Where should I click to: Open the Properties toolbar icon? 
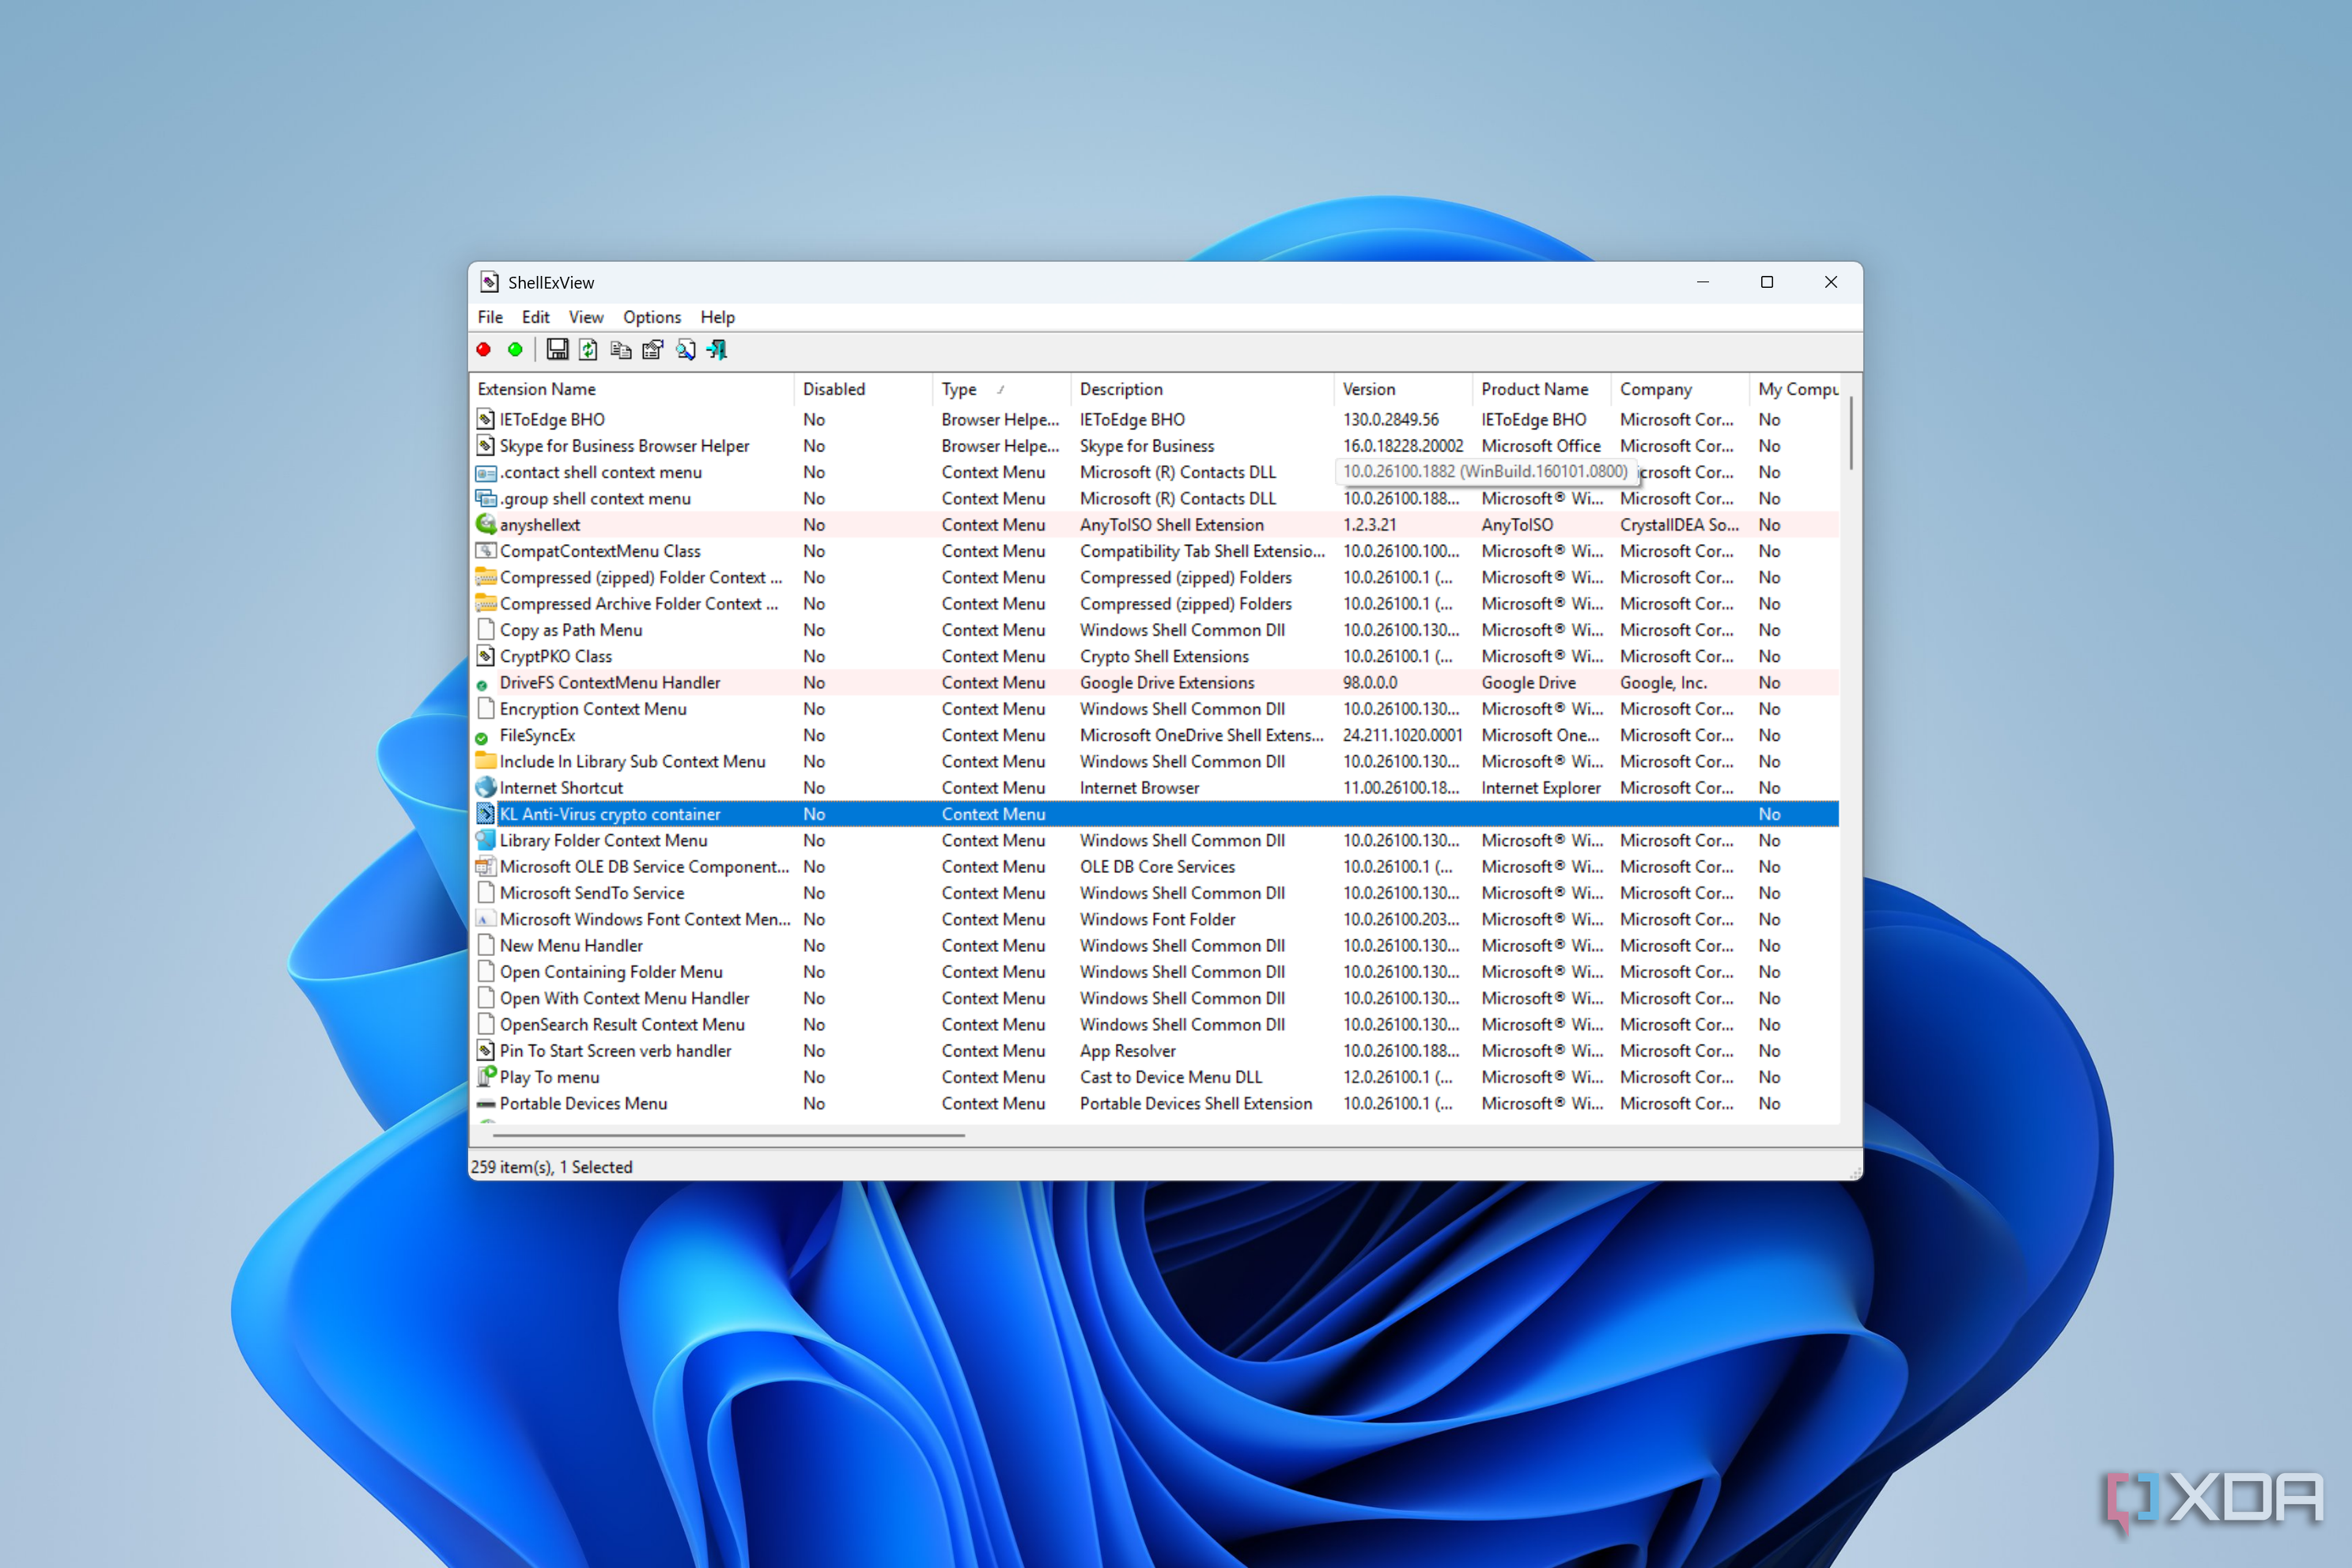click(x=653, y=350)
